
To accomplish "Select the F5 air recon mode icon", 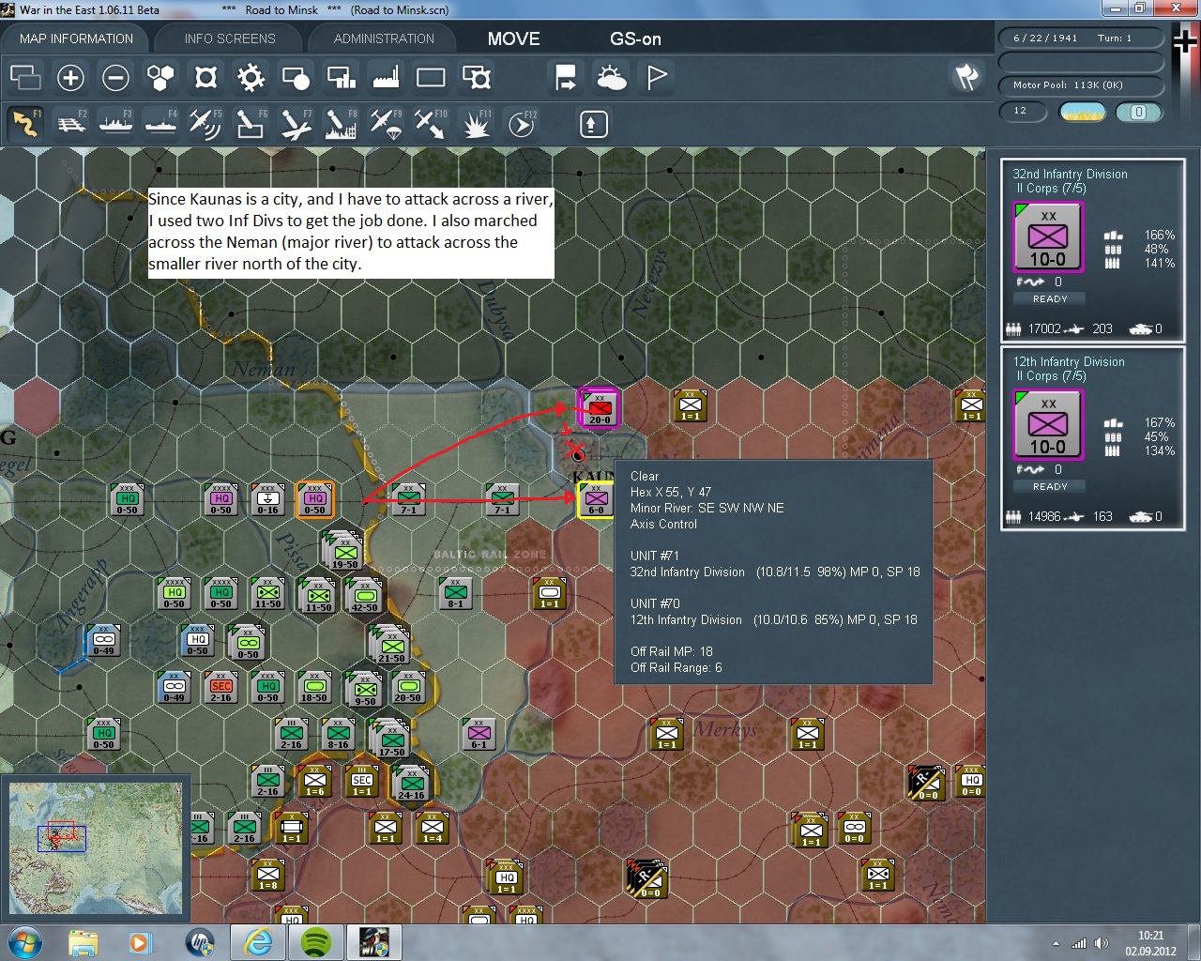I will coord(205,124).
